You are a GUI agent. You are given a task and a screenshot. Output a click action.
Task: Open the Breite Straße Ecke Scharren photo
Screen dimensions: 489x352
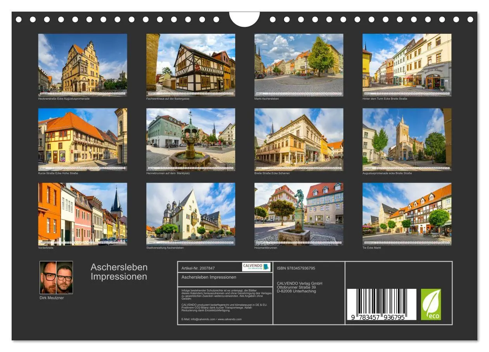[299, 140]
